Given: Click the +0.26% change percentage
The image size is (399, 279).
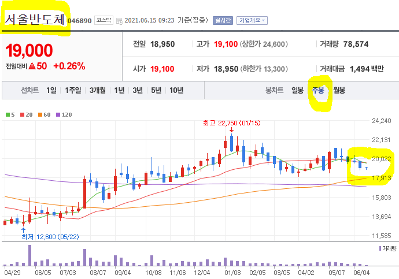Looking at the screenshot, I should coord(69,66).
